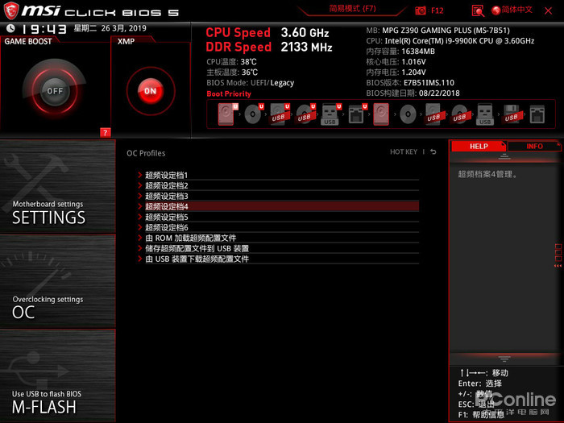Screen dimensions: 564x423
Task: Click the back arrow next to HOT KEY
Action: pyautogui.click(x=433, y=152)
